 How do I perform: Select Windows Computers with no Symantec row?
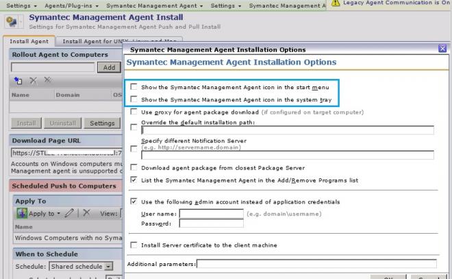[68, 238]
